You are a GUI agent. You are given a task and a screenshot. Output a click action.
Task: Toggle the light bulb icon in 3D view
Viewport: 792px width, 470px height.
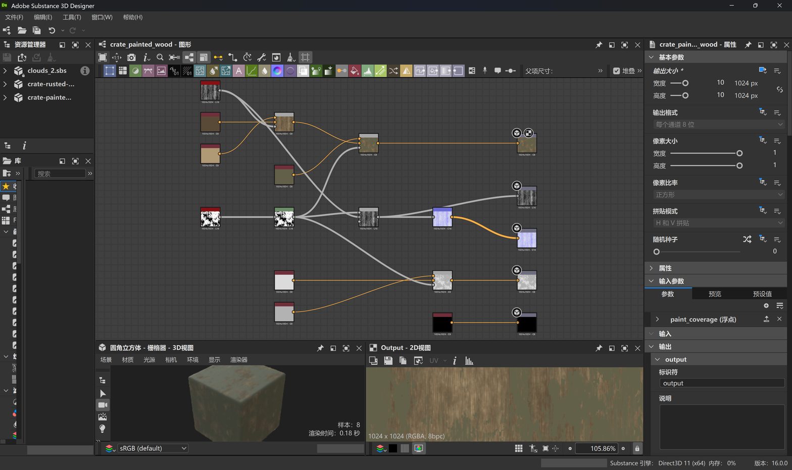point(103,429)
